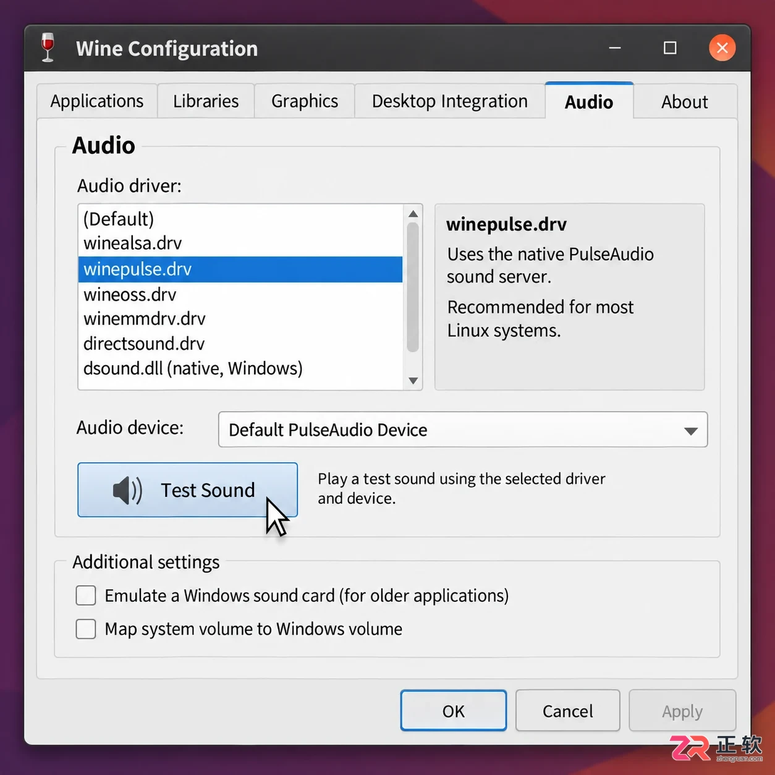Go to the Libraries tab
775x775 pixels.
206,101
